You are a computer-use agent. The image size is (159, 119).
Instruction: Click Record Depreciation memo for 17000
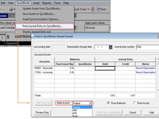tap(146, 72)
